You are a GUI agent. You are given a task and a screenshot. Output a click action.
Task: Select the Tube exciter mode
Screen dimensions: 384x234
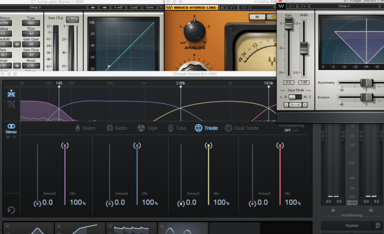click(177, 128)
